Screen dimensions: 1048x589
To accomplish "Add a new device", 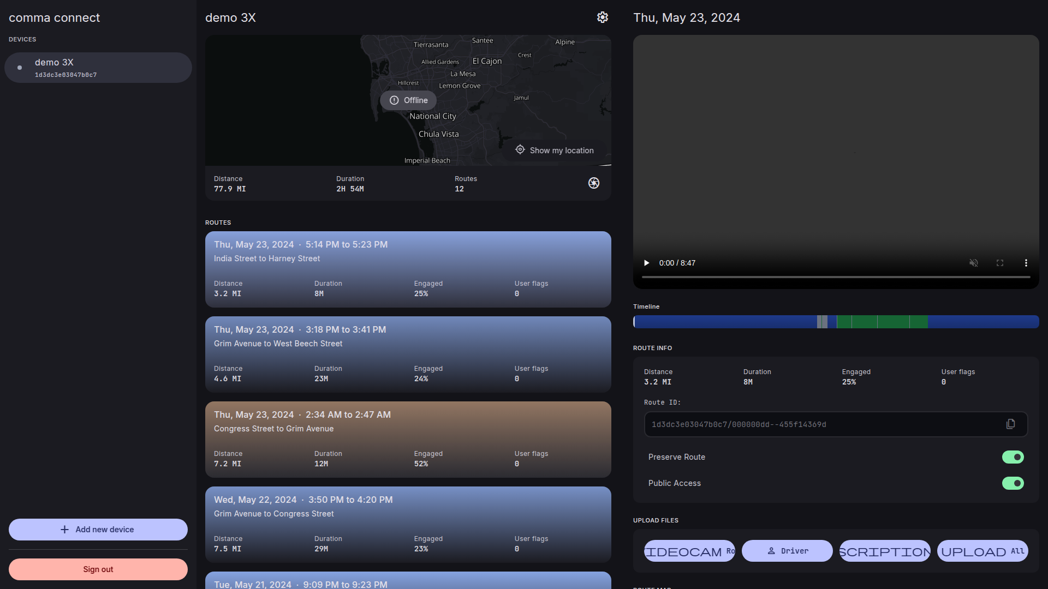I will tap(98, 530).
